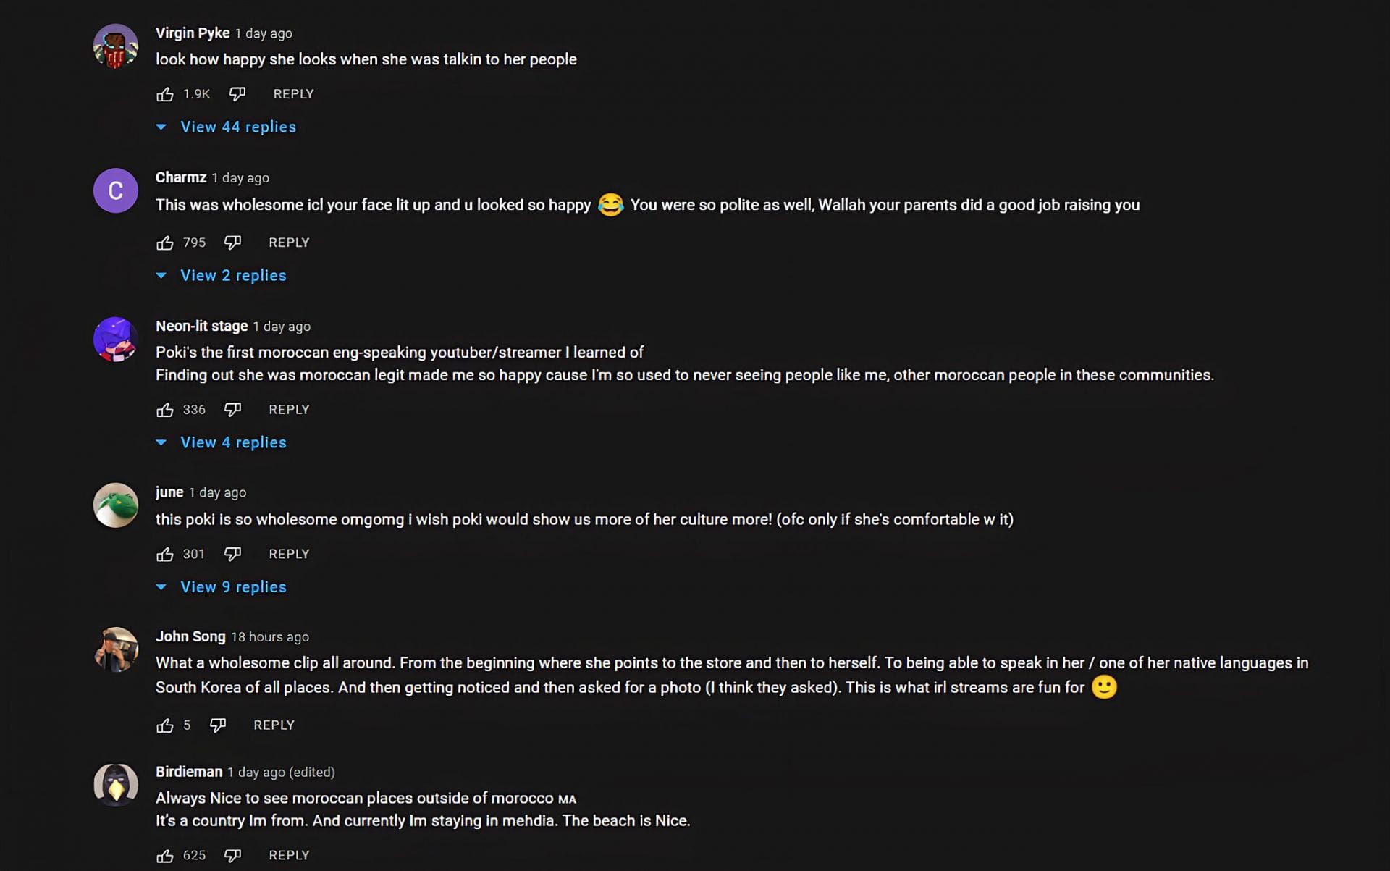Image resolution: width=1390 pixels, height=871 pixels.
Task: Like Birdieman's comment
Action: [165, 856]
